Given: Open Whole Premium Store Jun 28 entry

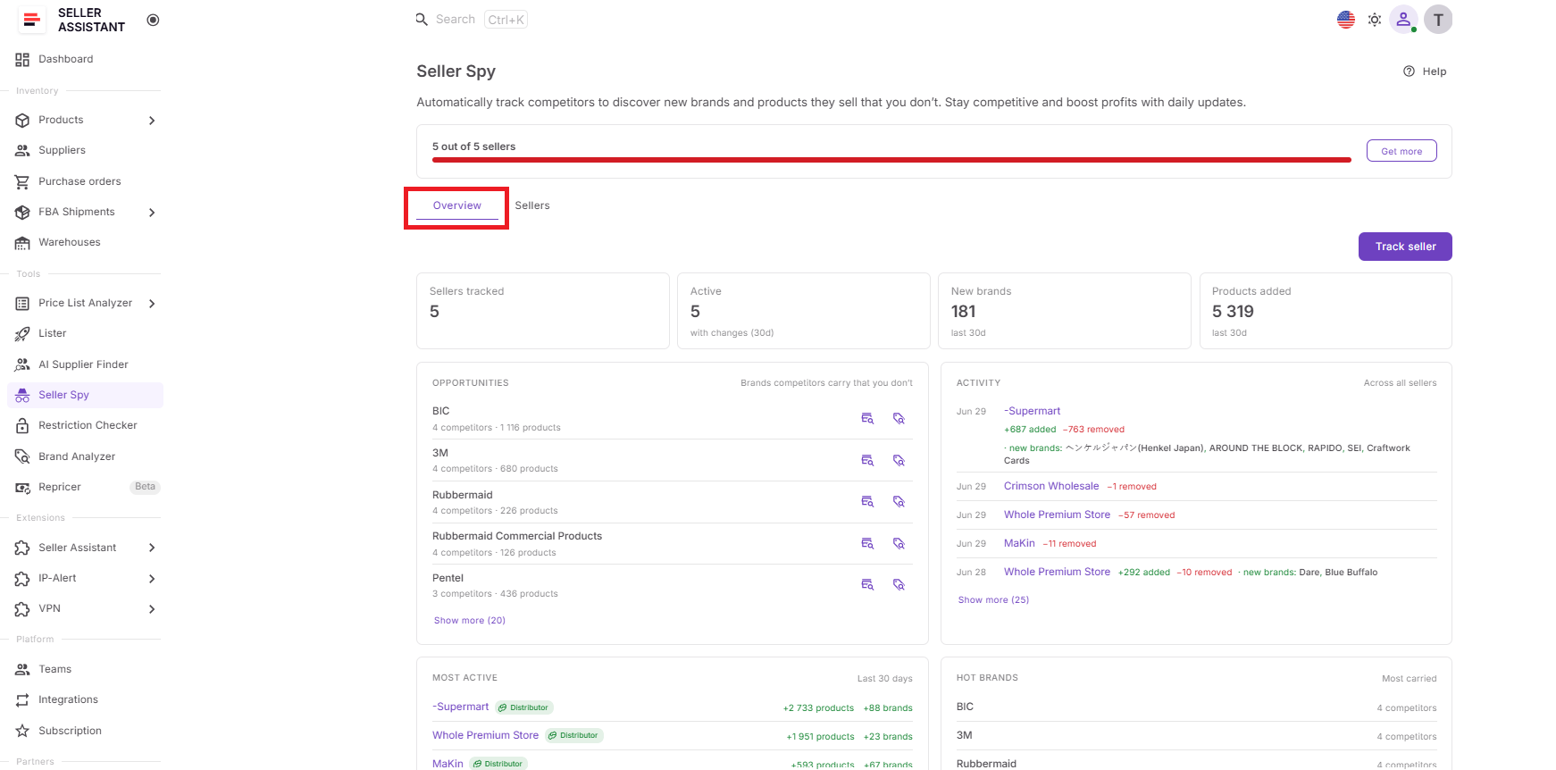Looking at the screenshot, I should tap(1057, 572).
